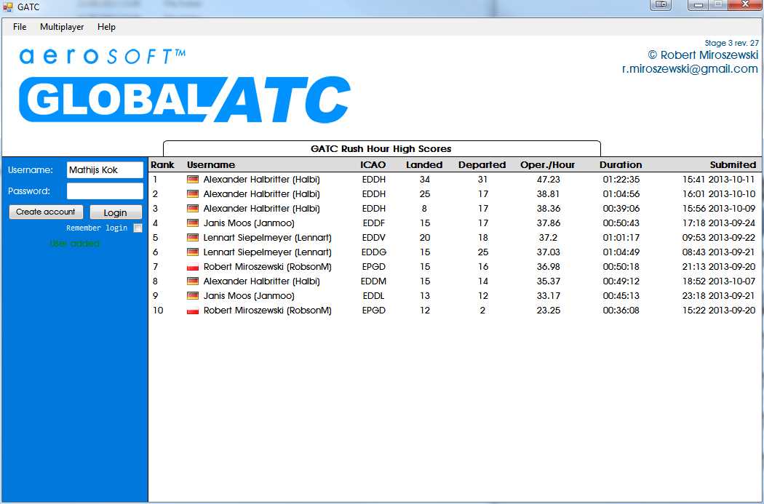
Task: Click the German flag beside rank 9 Janis Moos
Action: 191,296
